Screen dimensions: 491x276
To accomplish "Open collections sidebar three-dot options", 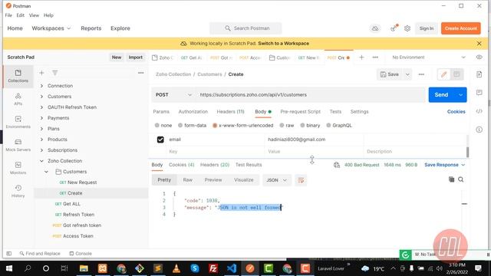I will [x=141, y=73].
